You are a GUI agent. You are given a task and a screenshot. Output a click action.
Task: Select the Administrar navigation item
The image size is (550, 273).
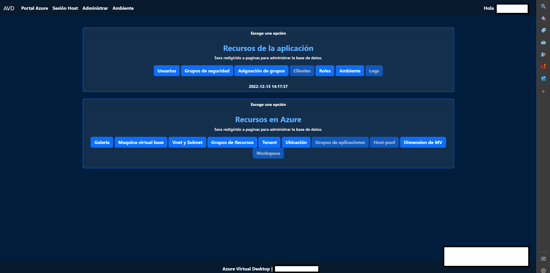95,8
